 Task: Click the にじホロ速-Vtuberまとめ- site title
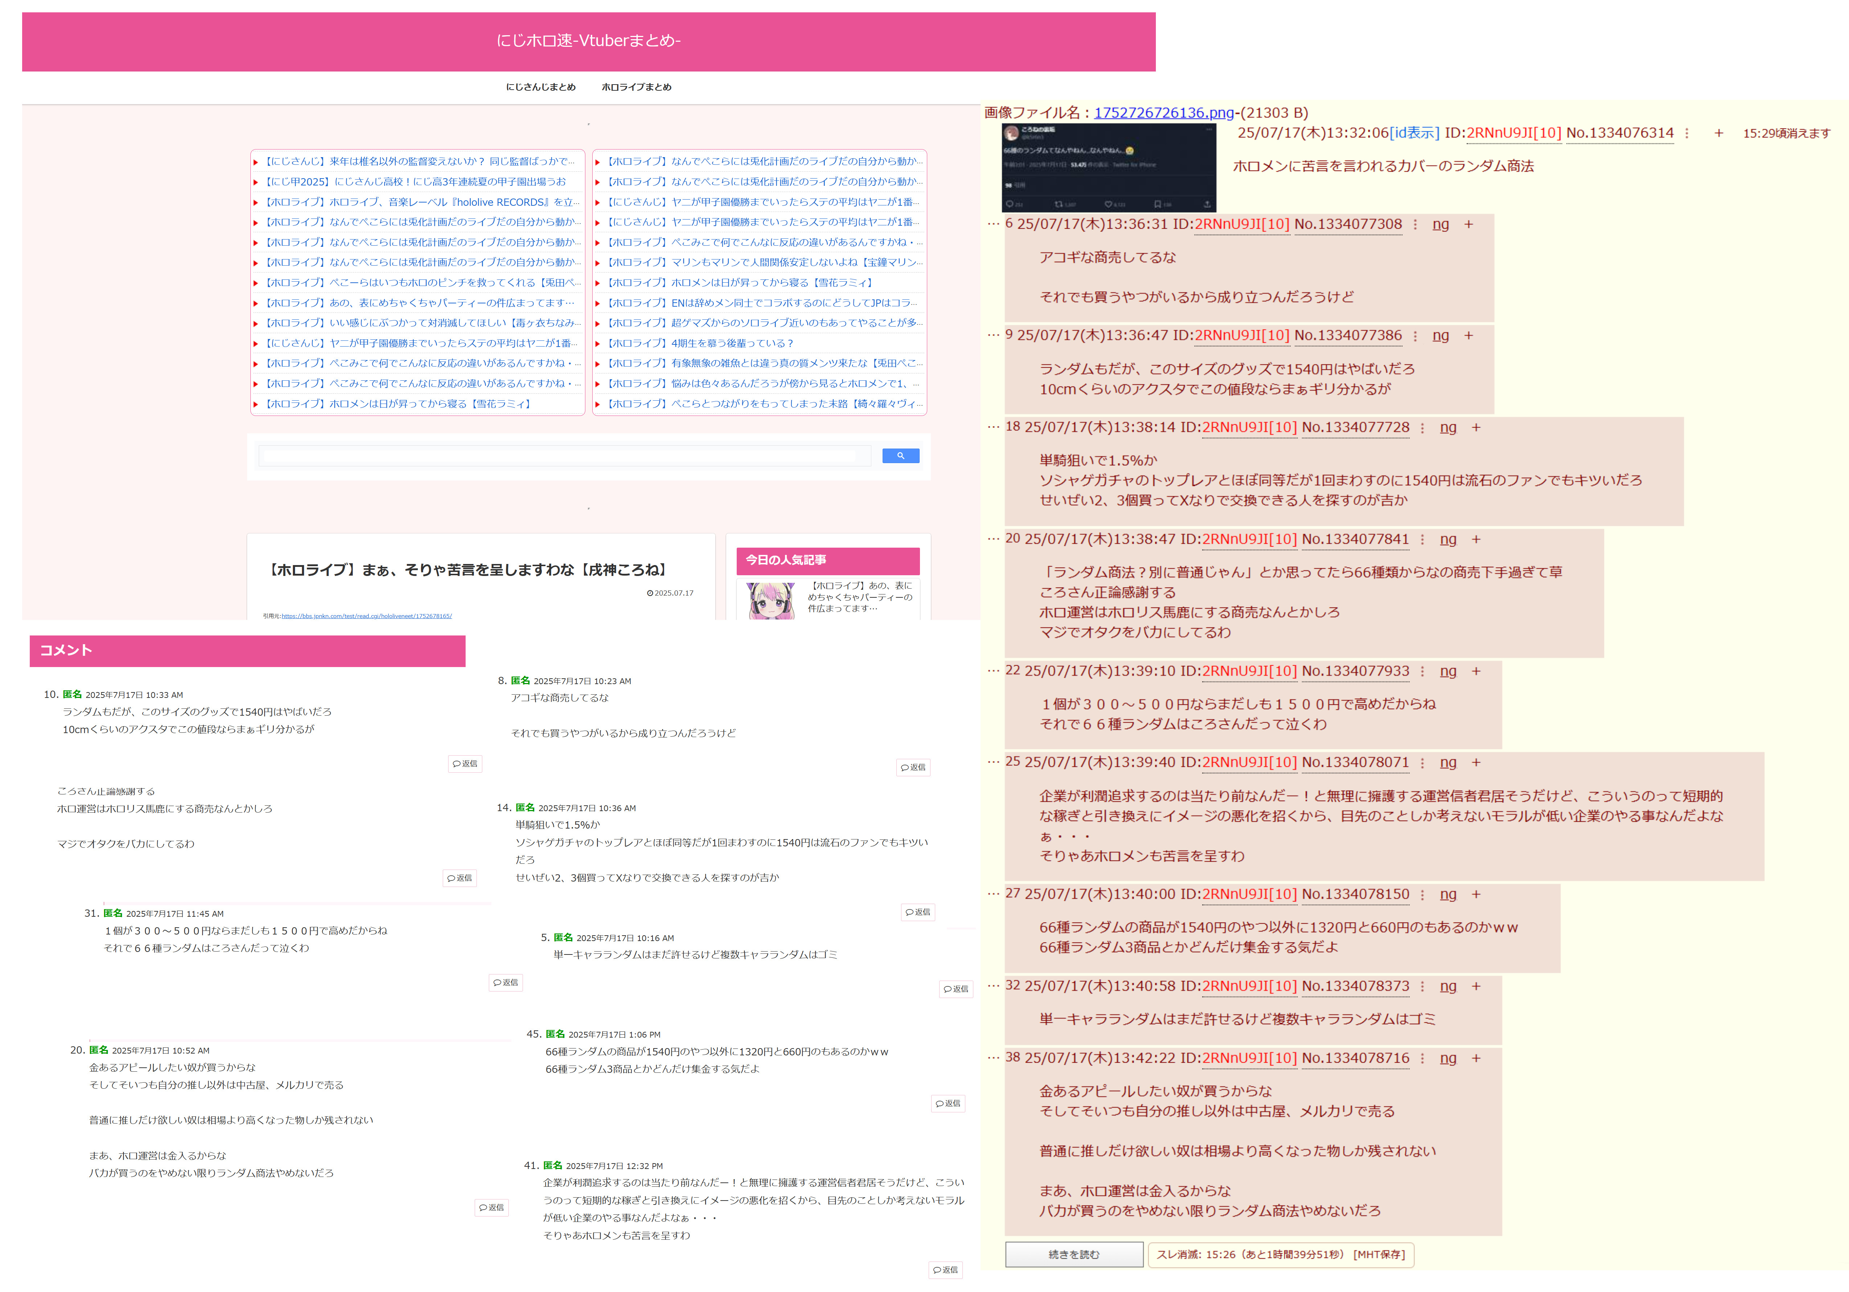tap(589, 40)
